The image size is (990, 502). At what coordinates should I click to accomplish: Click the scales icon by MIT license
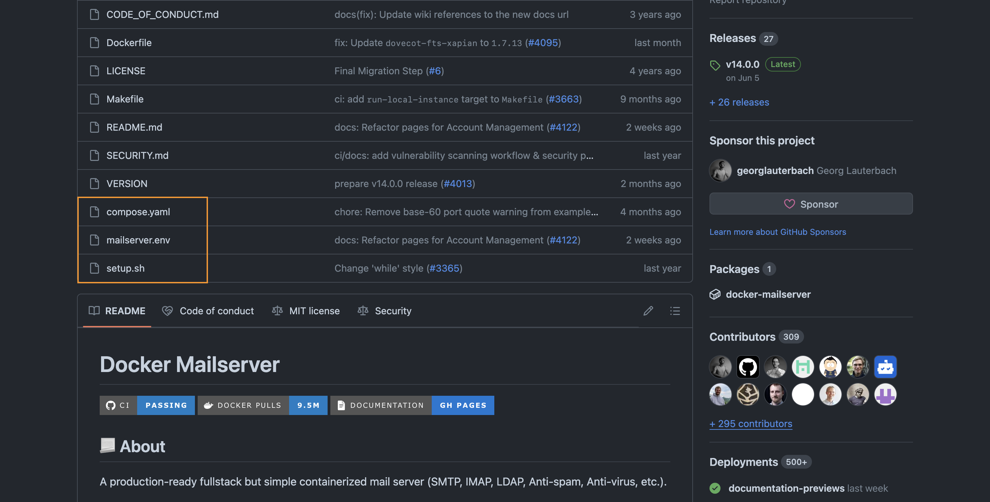coord(277,310)
